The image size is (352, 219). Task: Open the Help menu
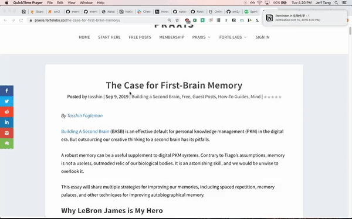100,3
